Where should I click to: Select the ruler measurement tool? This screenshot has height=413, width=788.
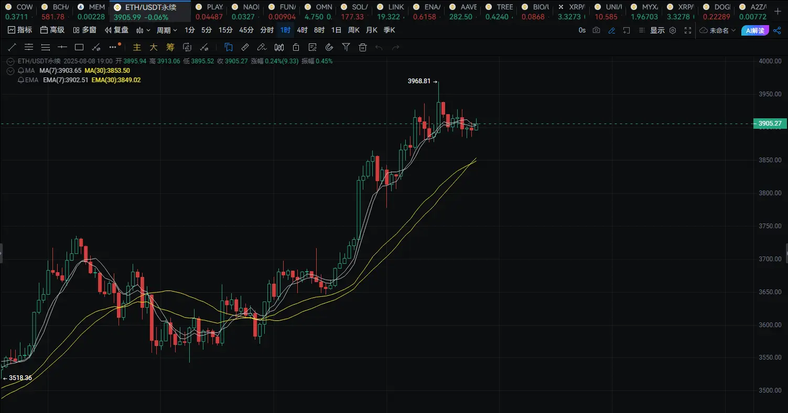[245, 48]
